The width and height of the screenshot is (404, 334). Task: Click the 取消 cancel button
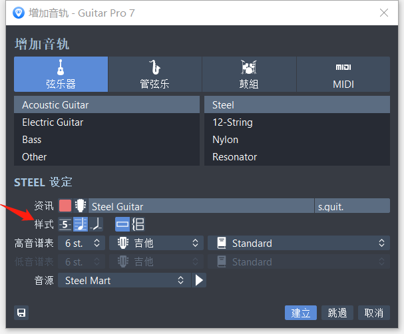(374, 313)
